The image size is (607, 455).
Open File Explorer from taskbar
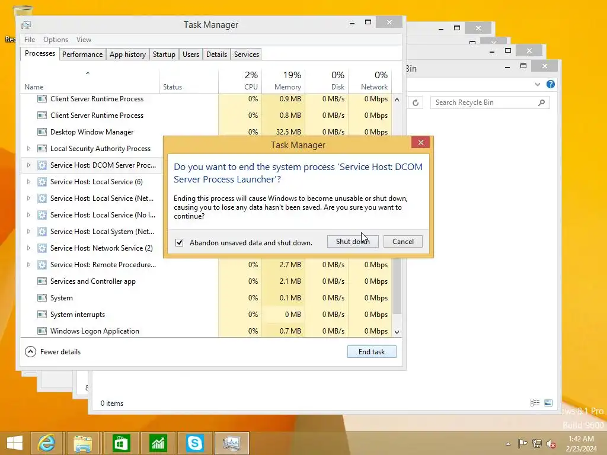coord(83,443)
